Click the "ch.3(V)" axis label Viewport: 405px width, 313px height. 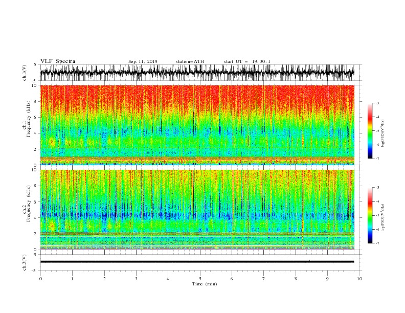click(x=25, y=262)
